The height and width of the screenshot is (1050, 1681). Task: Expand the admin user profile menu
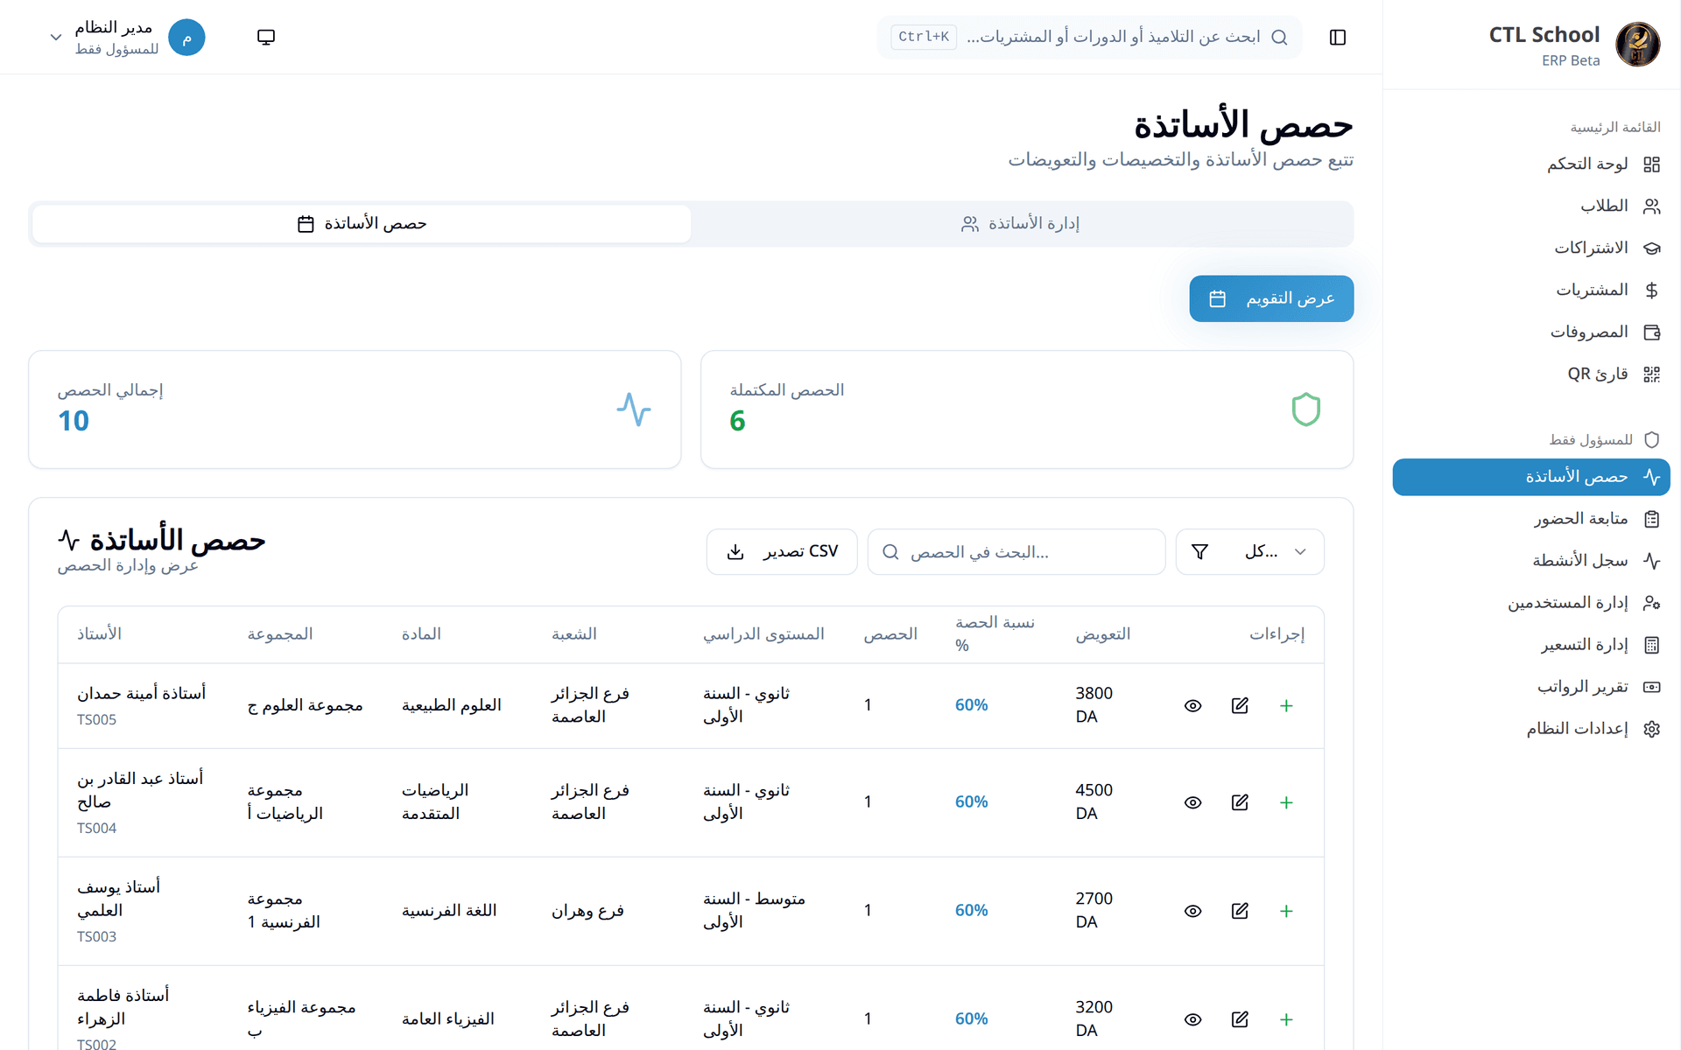pyautogui.click(x=127, y=38)
